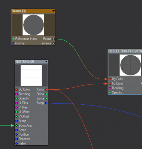
Task: Select the Texture Alpha output socket
Action: (46, 94)
